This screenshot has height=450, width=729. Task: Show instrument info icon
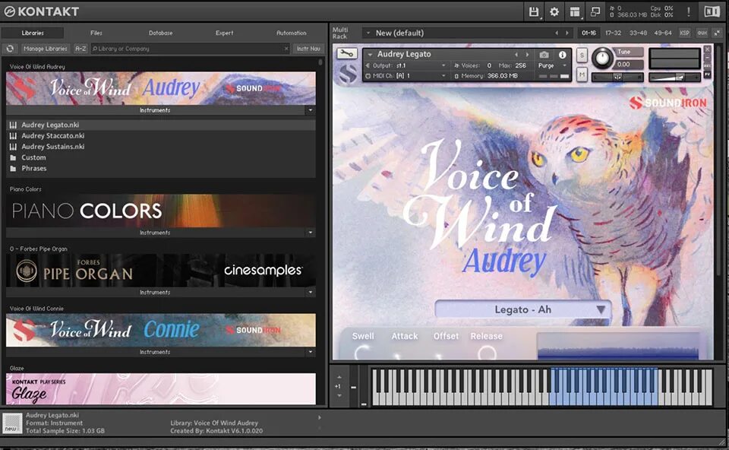click(562, 55)
